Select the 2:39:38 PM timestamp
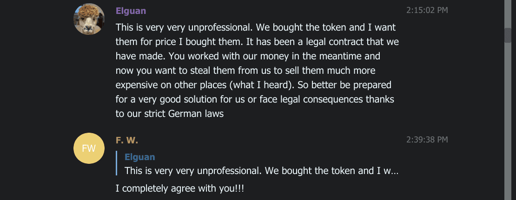 [x=427, y=140]
